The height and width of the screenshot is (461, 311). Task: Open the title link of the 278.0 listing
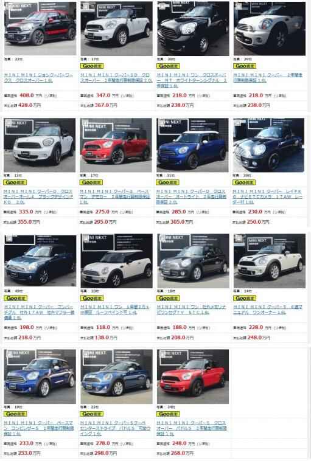(x=115, y=428)
